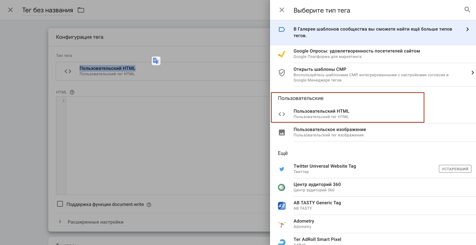The height and width of the screenshot is (245, 476).
Task: Click the search icon in tag type panel
Action: pyautogui.click(x=467, y=10)
